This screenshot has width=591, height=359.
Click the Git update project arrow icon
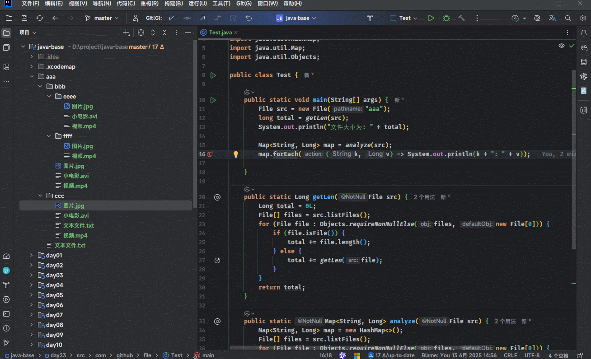(171, 18)
